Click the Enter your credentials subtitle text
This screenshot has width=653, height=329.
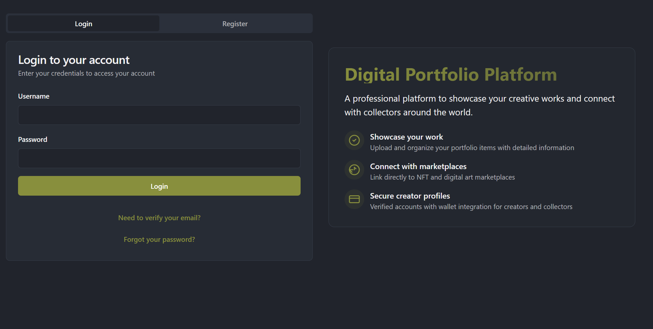(87, 73)
